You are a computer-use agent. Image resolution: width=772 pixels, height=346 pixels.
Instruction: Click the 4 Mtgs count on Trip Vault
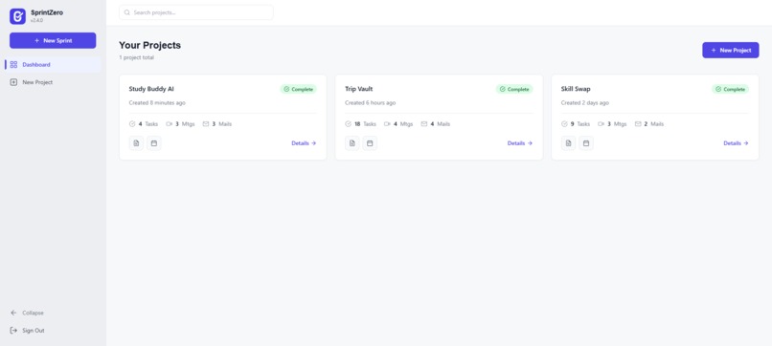pos(398,124)
